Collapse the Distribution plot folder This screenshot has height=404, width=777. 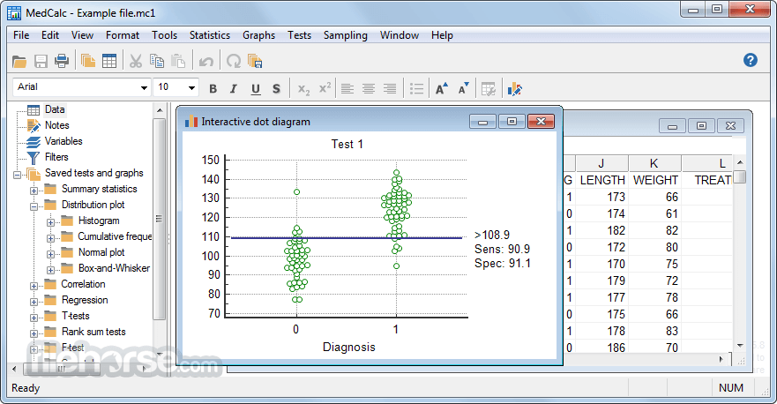34,206
